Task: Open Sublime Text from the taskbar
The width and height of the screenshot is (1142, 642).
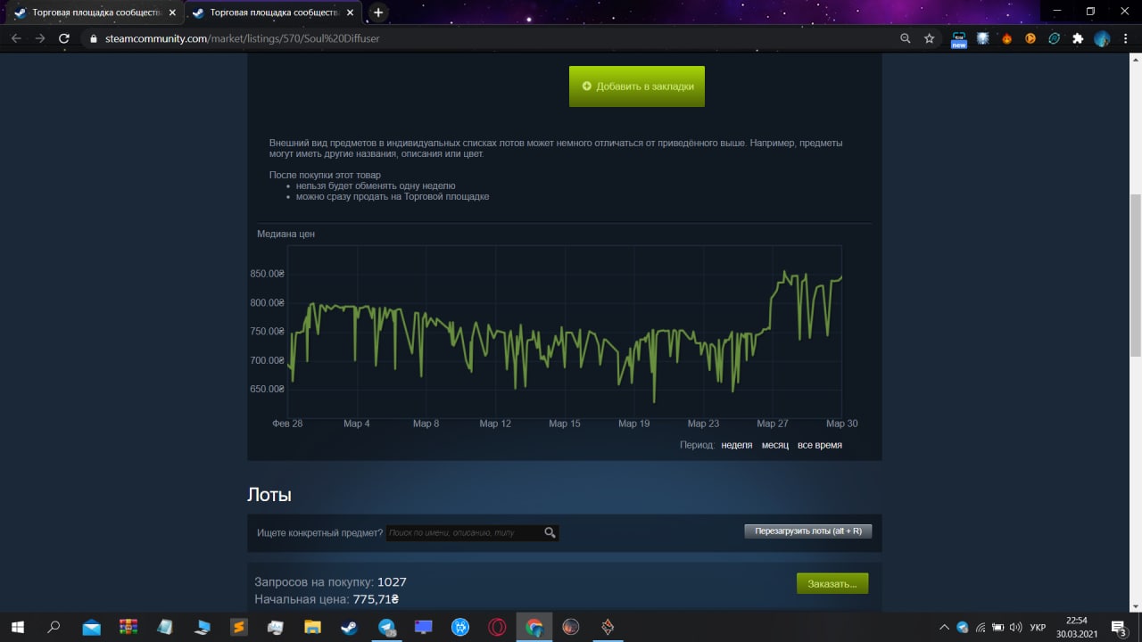Action: [238, 627]
